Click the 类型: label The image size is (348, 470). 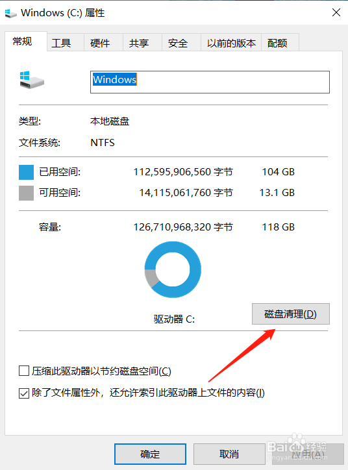click(30, 121)
